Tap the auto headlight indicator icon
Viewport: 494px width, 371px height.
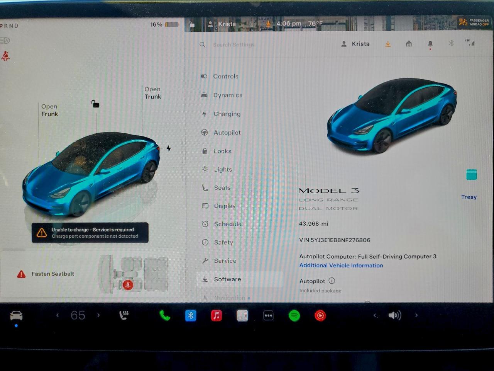pos(5,41)
